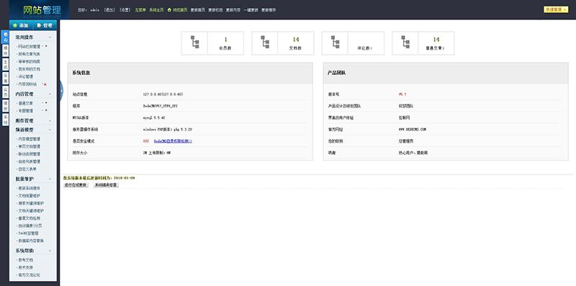Viewport: 576px width, 286px height.
Task: Click the WWW.DEDECMS.COM official site text
Action: (412, 130)
